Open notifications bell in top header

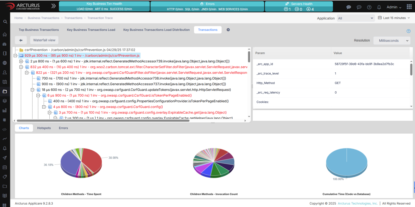[x=379, y=7]
